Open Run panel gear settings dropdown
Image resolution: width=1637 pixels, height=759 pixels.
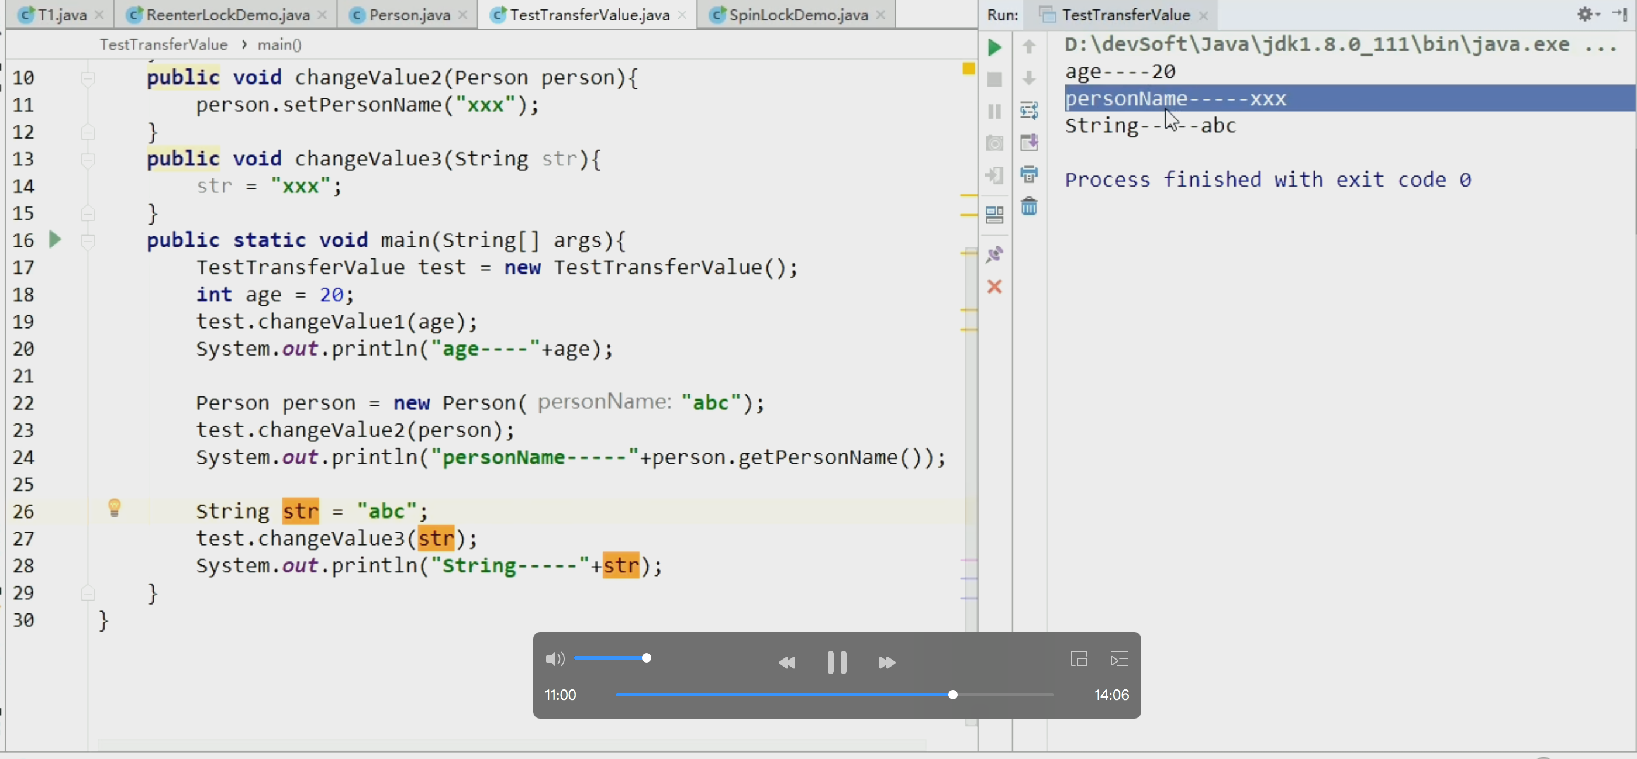click(x=1587, y=14)
